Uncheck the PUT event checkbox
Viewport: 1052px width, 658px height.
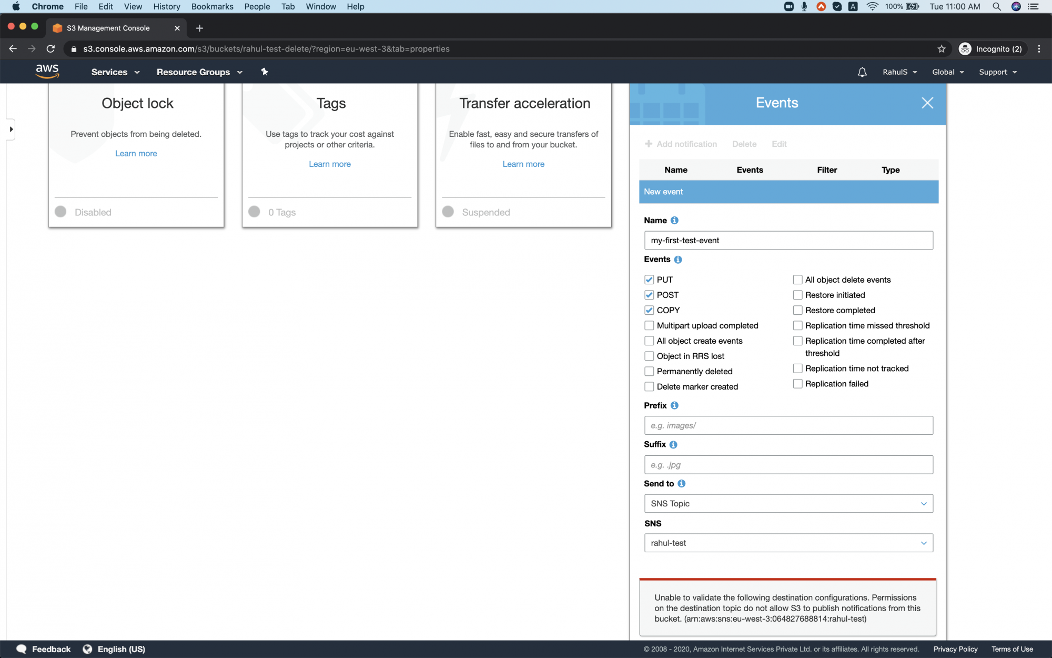649,280
